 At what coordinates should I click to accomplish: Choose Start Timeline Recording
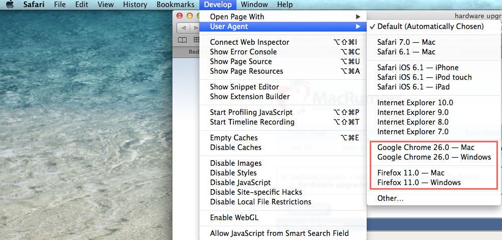tap(283, 122)
